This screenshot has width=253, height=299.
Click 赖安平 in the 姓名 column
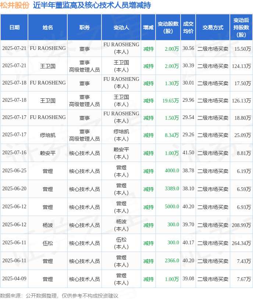pos(47,153)
